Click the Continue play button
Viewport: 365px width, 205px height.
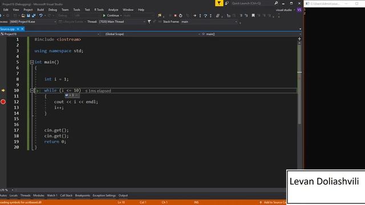pos(111,15)
